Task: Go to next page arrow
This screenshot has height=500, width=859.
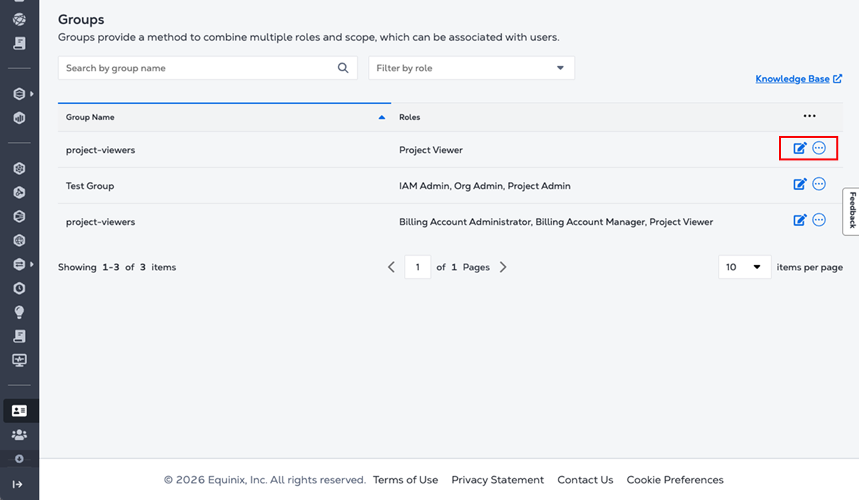Action: 503,267
